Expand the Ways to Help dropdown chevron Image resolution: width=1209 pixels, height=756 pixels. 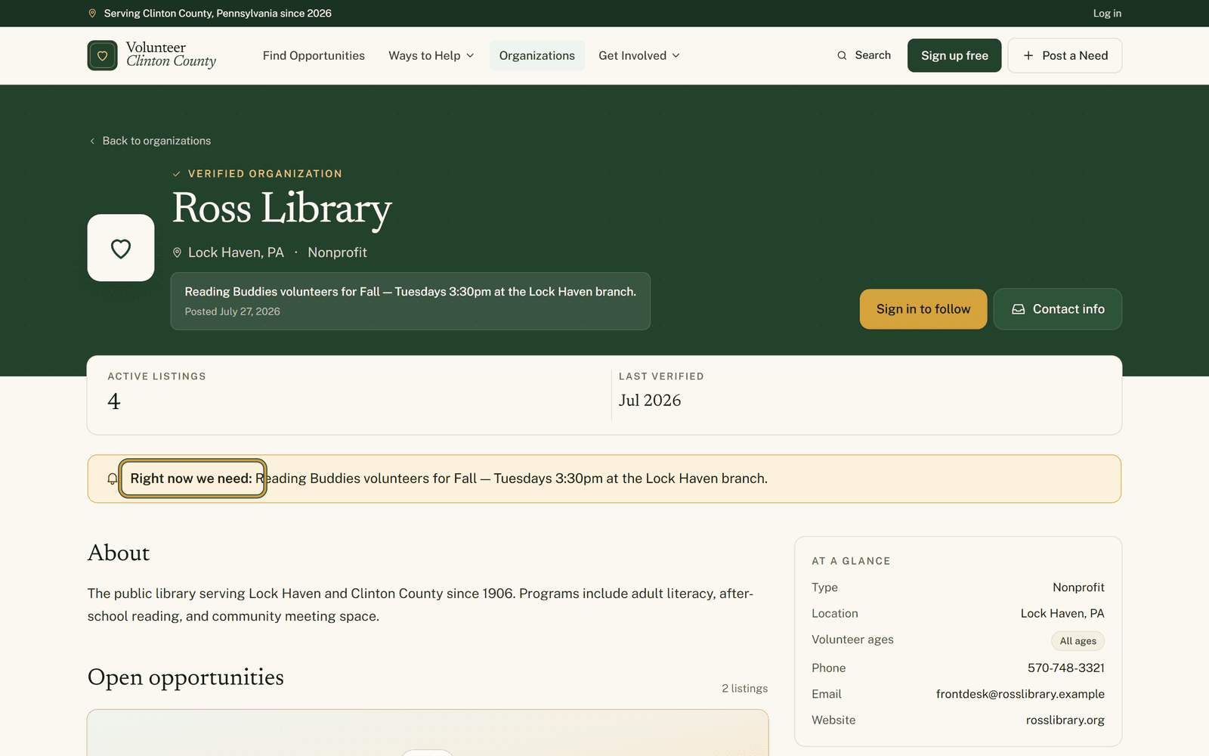pos(470,56)
